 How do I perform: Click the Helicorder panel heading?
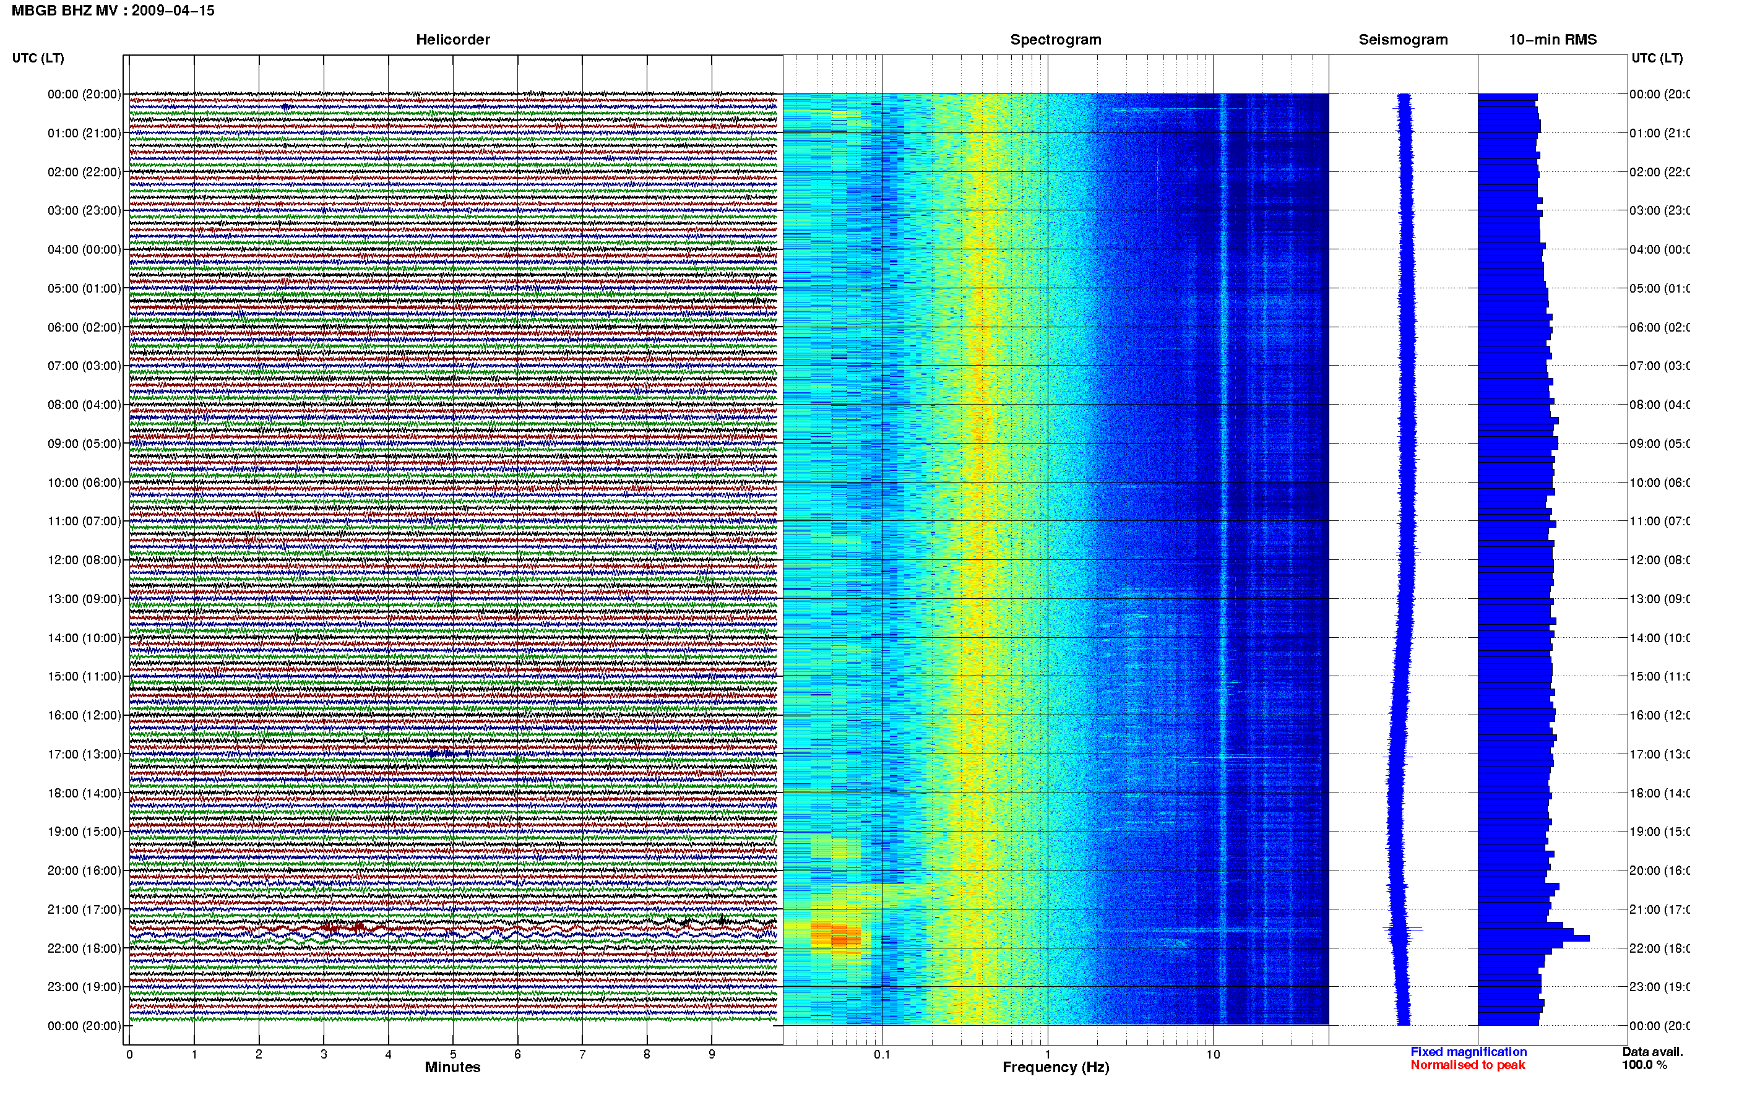point(452,40)
